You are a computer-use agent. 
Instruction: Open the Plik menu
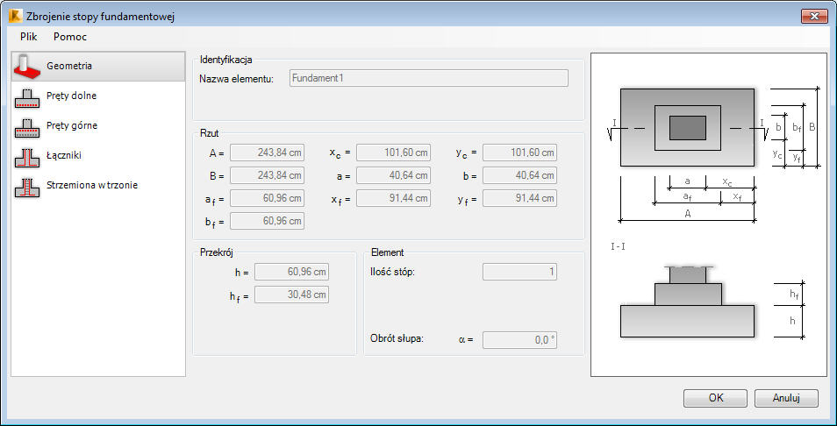pos(28,37)
